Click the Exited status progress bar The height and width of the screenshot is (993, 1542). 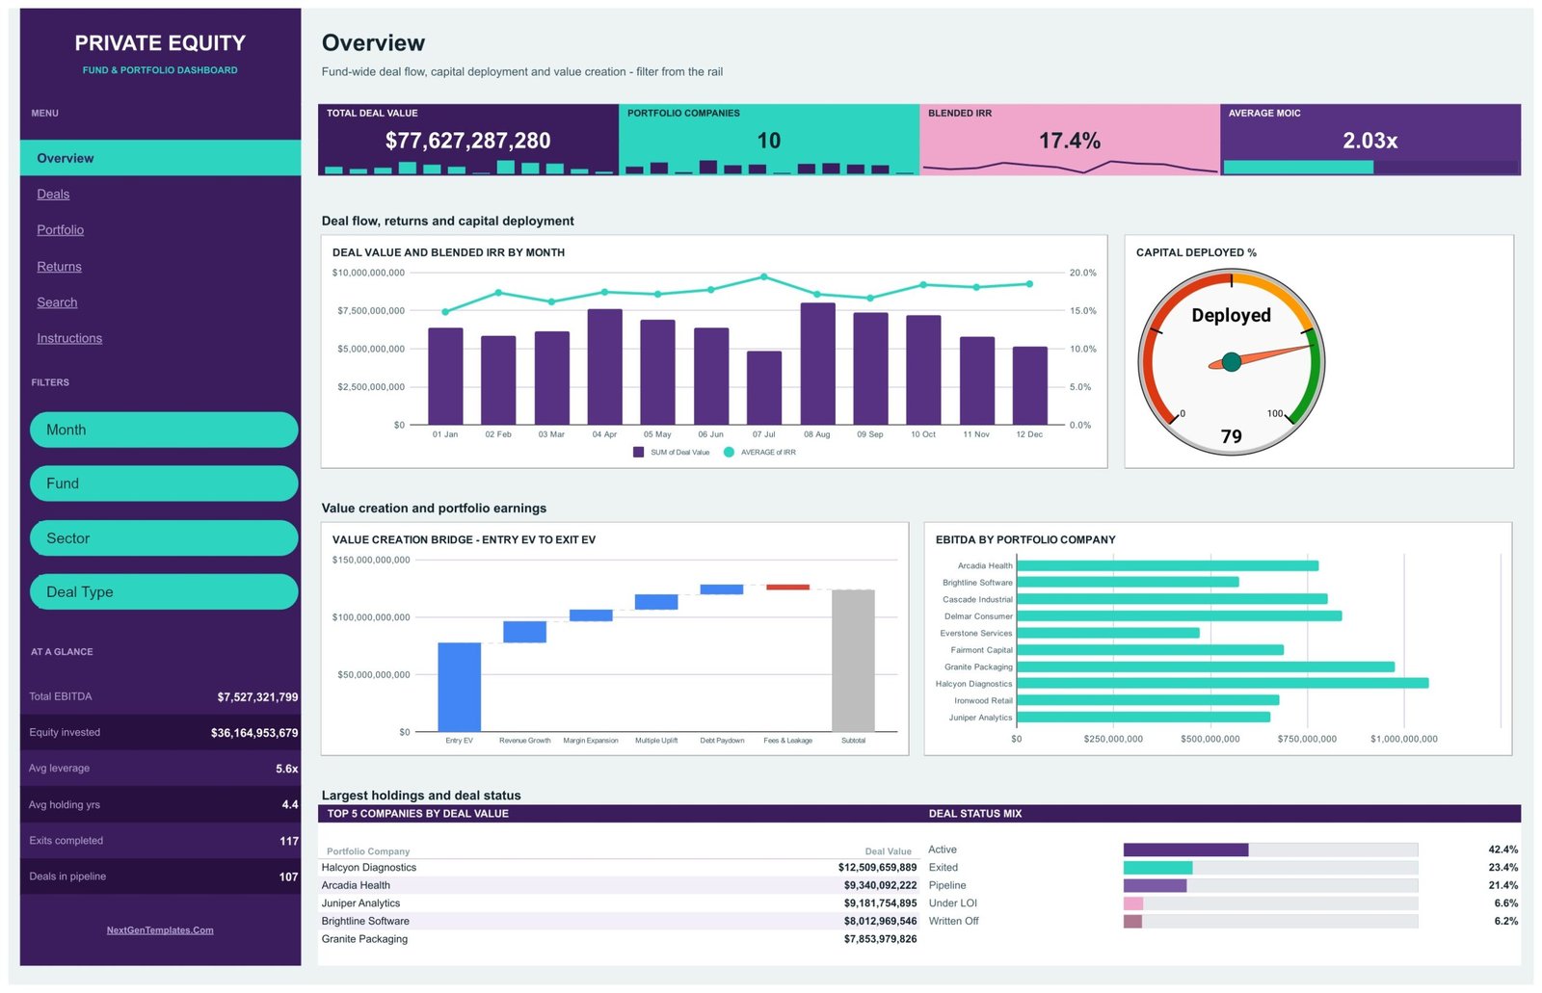[x=1270, y=868]
